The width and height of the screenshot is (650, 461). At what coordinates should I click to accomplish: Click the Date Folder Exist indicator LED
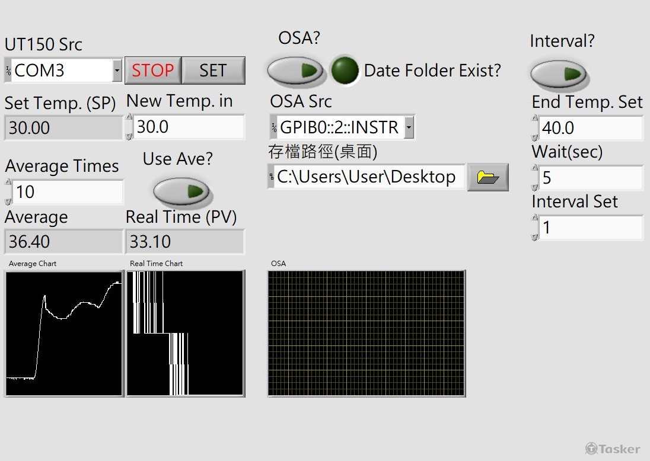coord(345,71)
